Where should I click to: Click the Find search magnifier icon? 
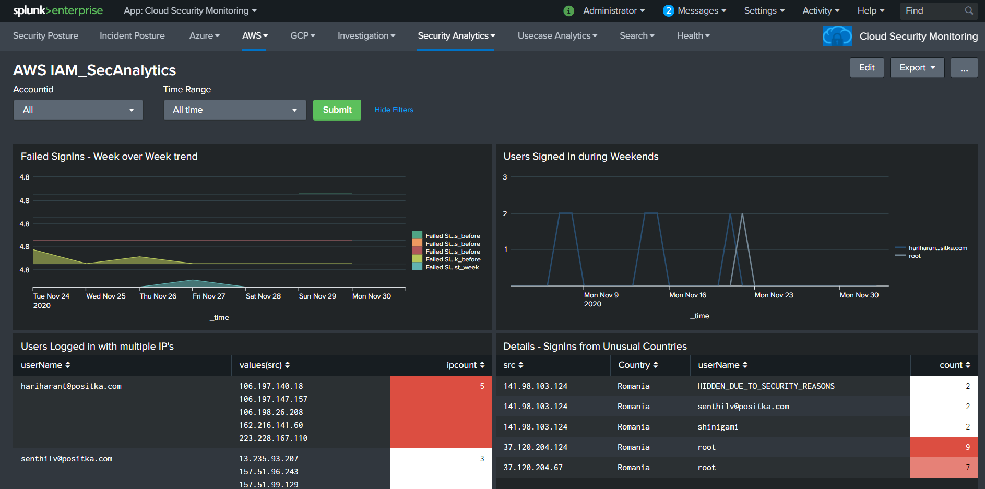(969, 10)
